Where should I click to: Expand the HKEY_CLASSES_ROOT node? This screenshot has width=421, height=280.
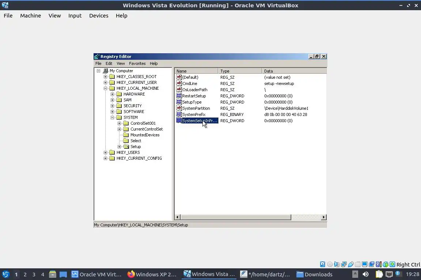pos(106,77)
